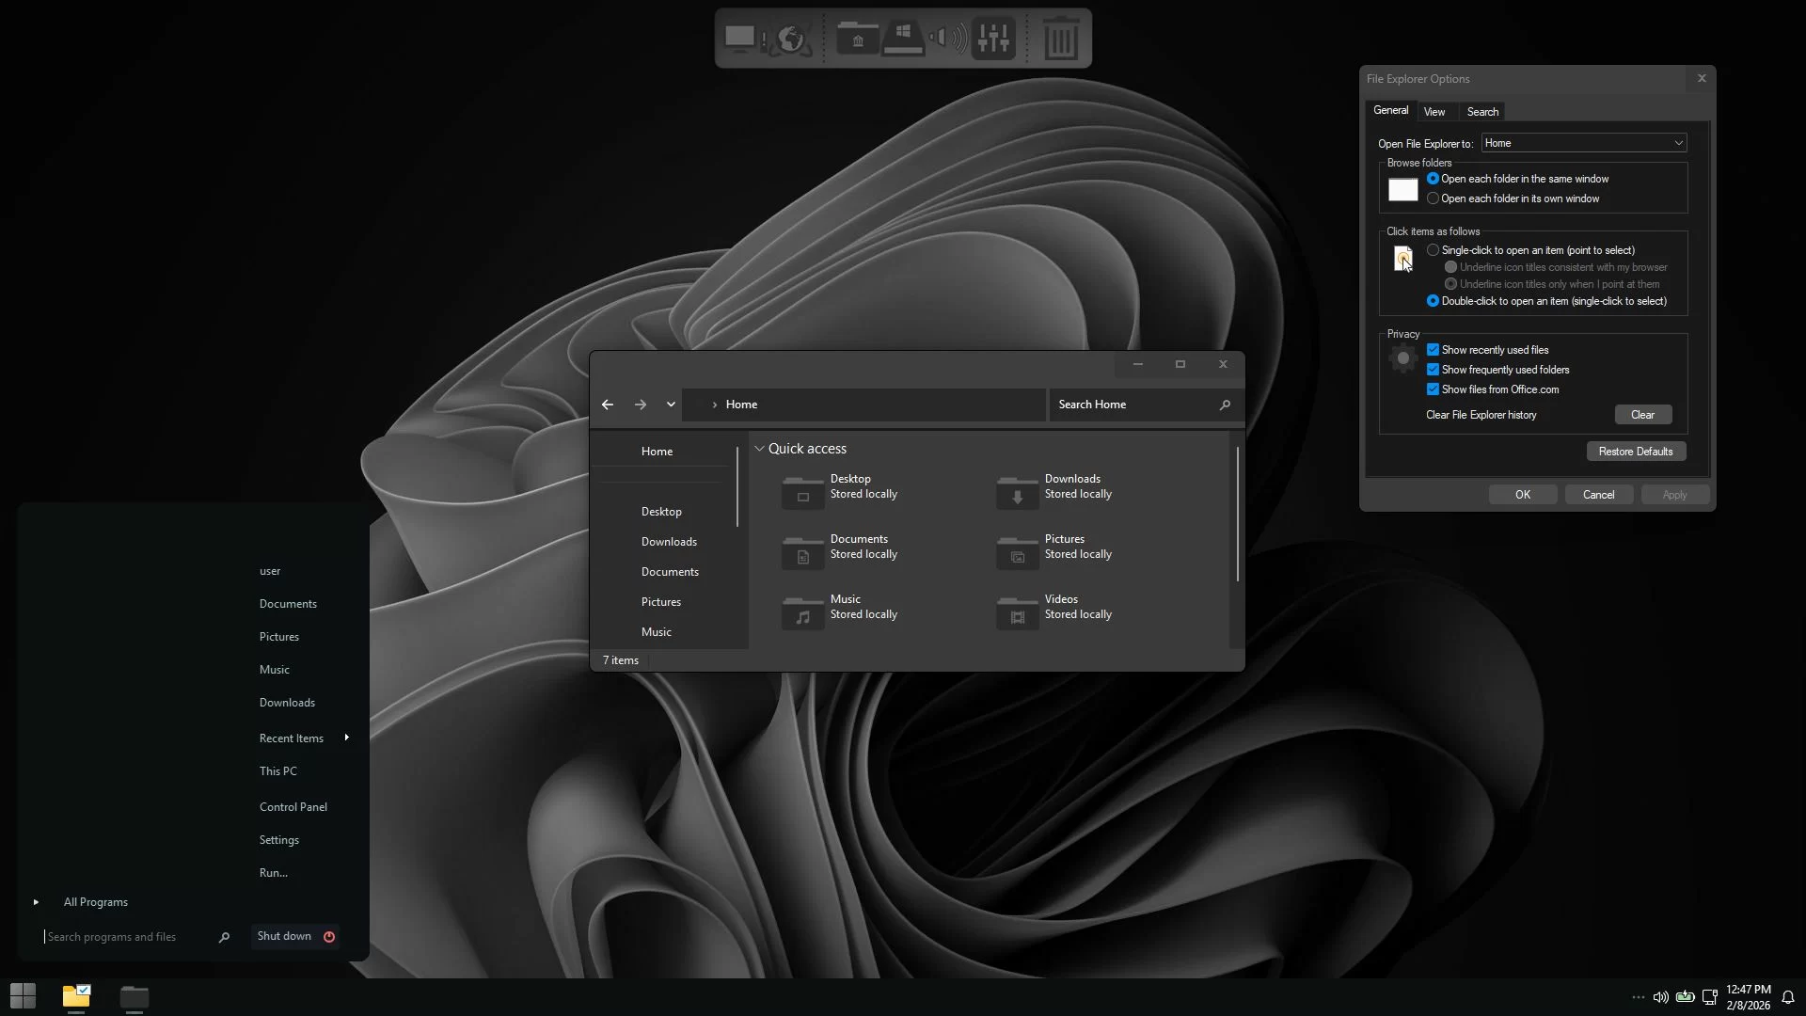Open the Open File Explorer to dropdown
1806x1016 pixels.
tap(1583, 143)
